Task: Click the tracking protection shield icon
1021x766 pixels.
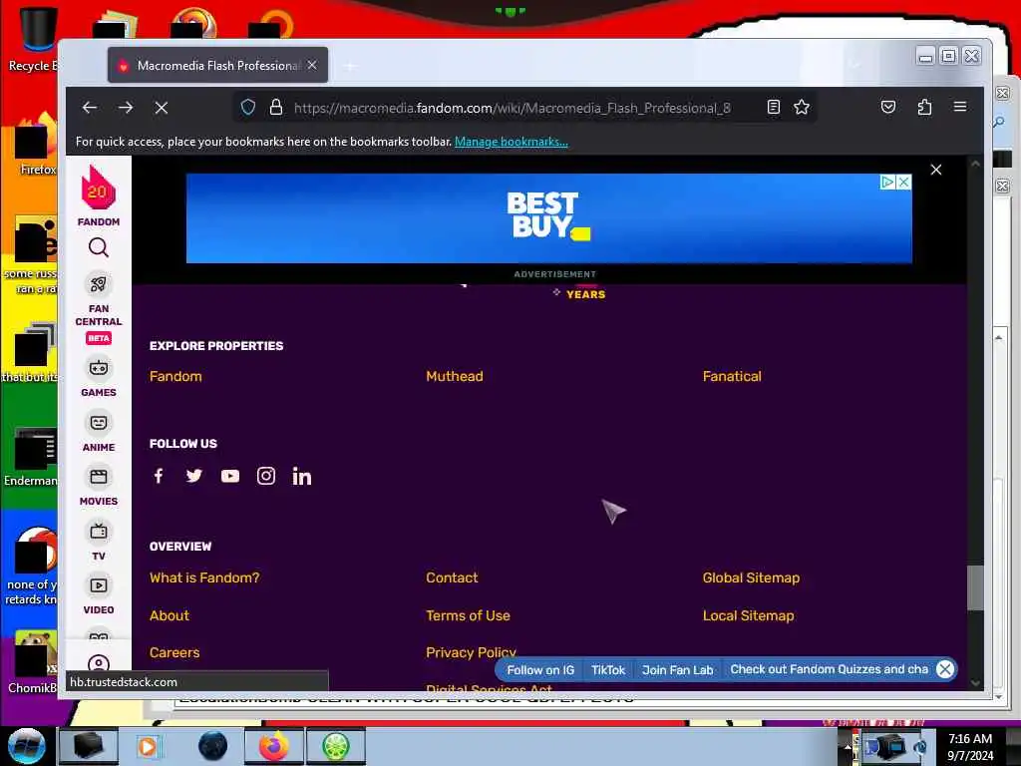Action: (x=248, y=107)
